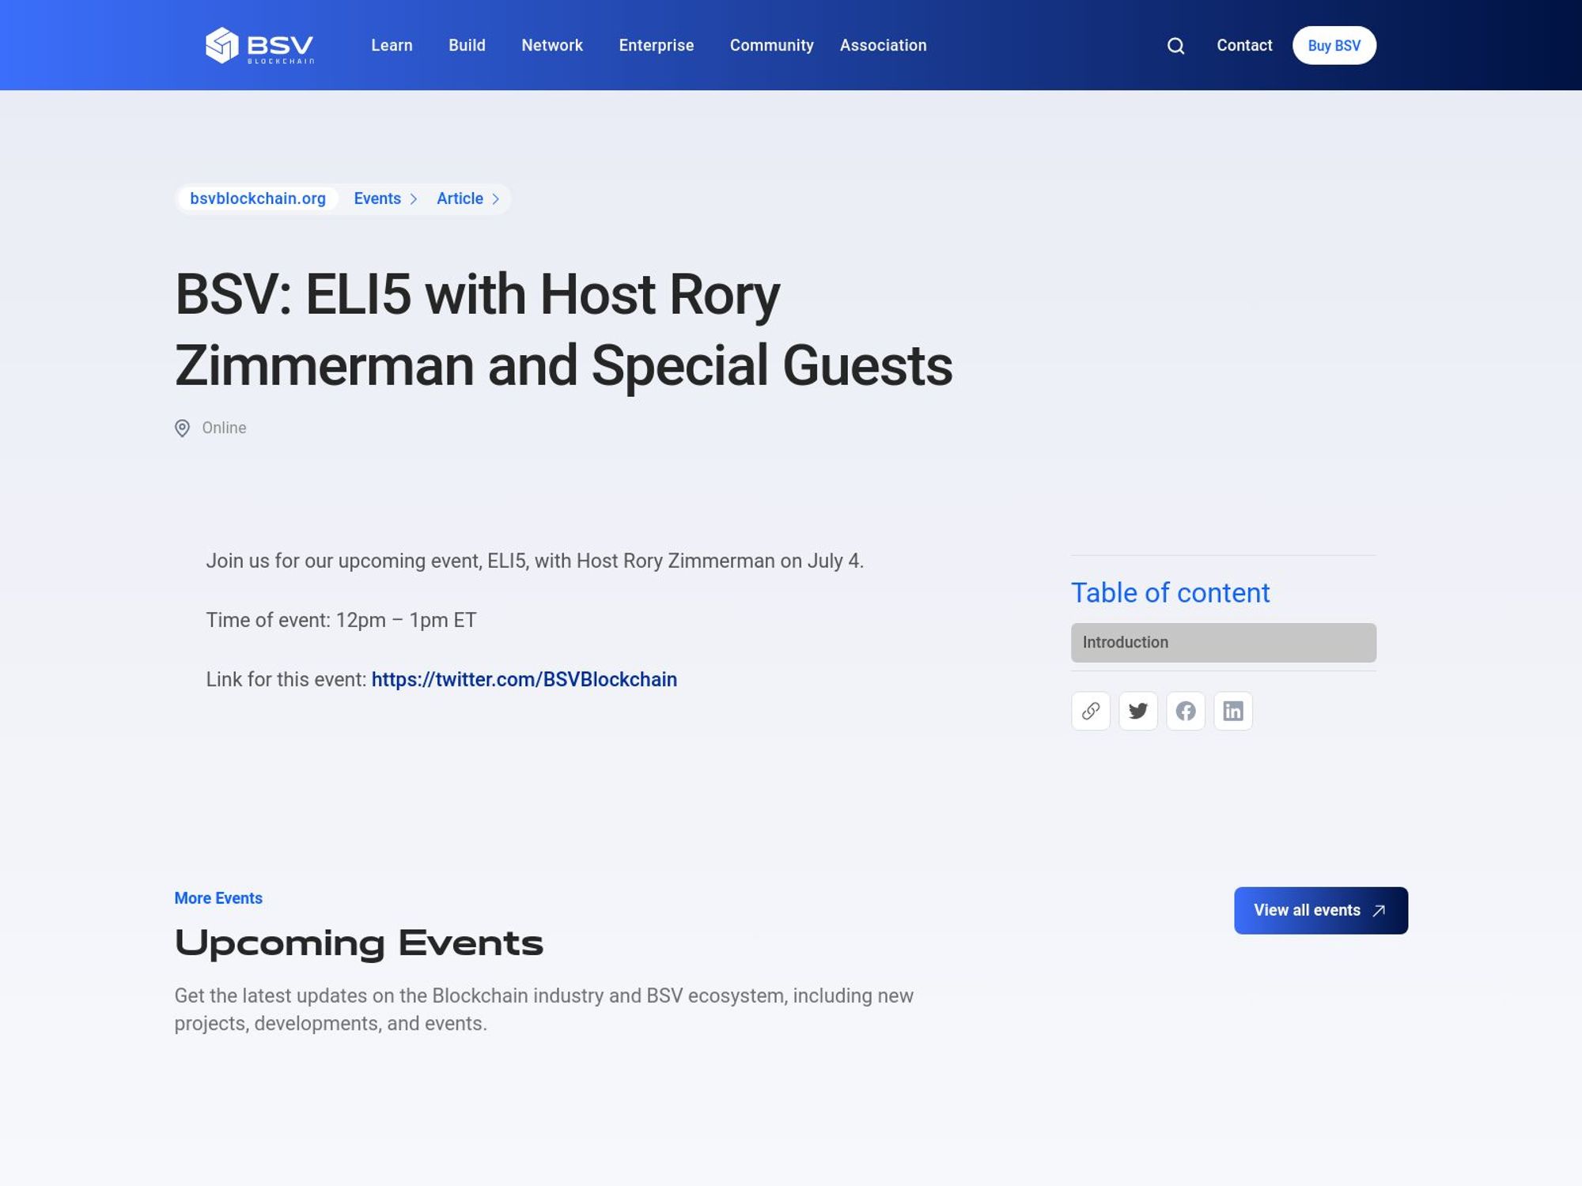Click the Article breadcrumb link
This screenshot has height=1186, width=1582.
pos(460,198)
